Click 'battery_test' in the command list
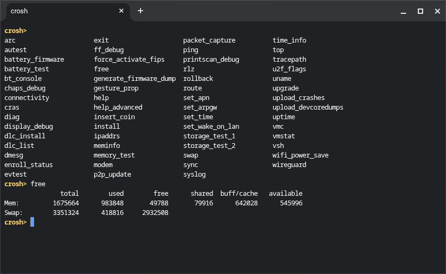Screen dimensions: 446x274 coord(27,69)
